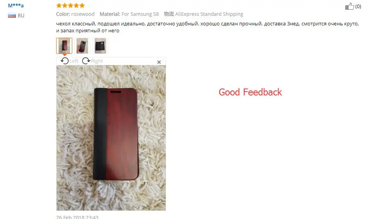Click the RU country code label
The height and width of the screenshot is (219, 365).
pos(21,16)
